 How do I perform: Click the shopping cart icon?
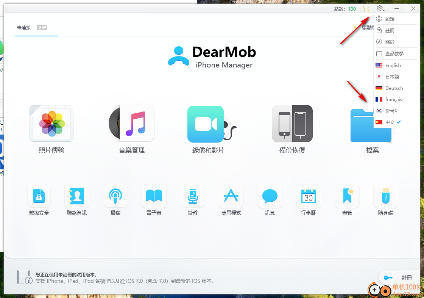click(x=366, y=9)
